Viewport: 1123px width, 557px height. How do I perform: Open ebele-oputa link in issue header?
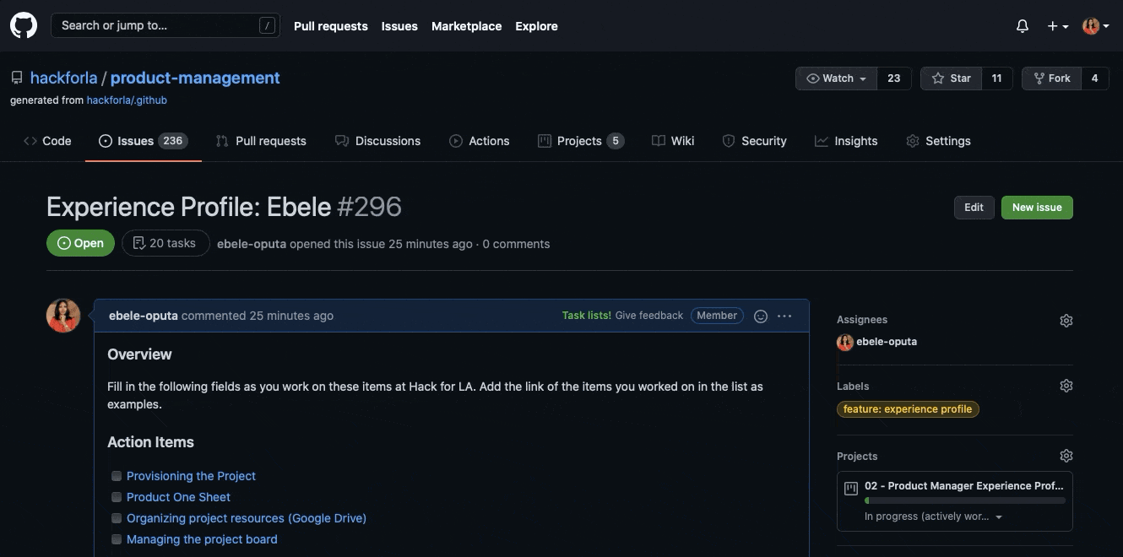pyautogui.click(x=252, y=244)
